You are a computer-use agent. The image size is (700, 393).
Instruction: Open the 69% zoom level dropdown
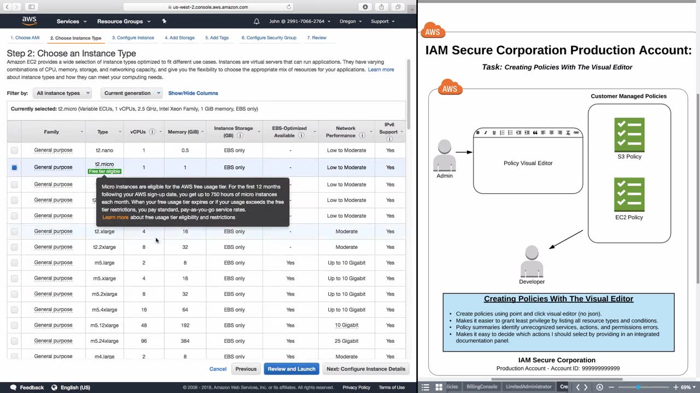687,387
